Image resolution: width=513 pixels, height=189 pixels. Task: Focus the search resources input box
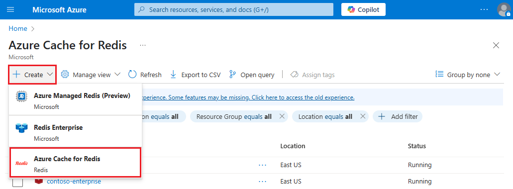tap(233, 9)
